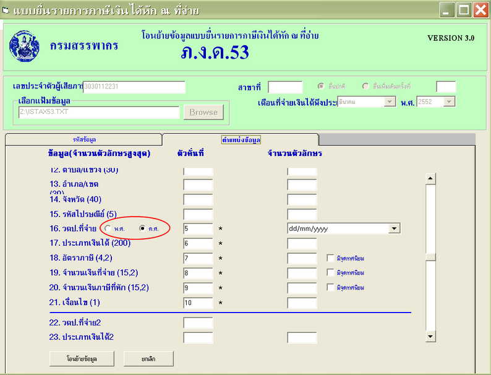Enable มีจุดทศนิยม checkbox for อัตราภาษี row
Screen dimensions: 491x375
(330, 258)
